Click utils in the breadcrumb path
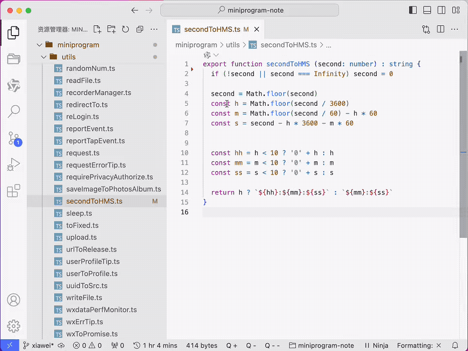468x351 pixels. [x=233, y=45]
